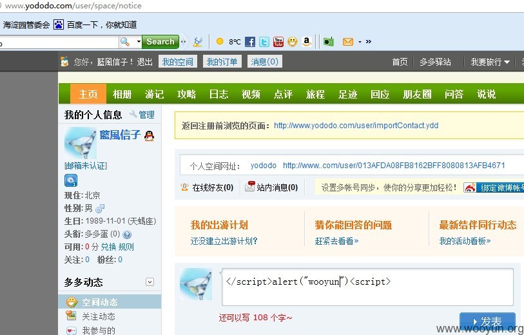Image resolution: width=524 pixels, height=335 pixels.
Task: Open the Twitter toolbar icon
Action: [x=264, y=42]
